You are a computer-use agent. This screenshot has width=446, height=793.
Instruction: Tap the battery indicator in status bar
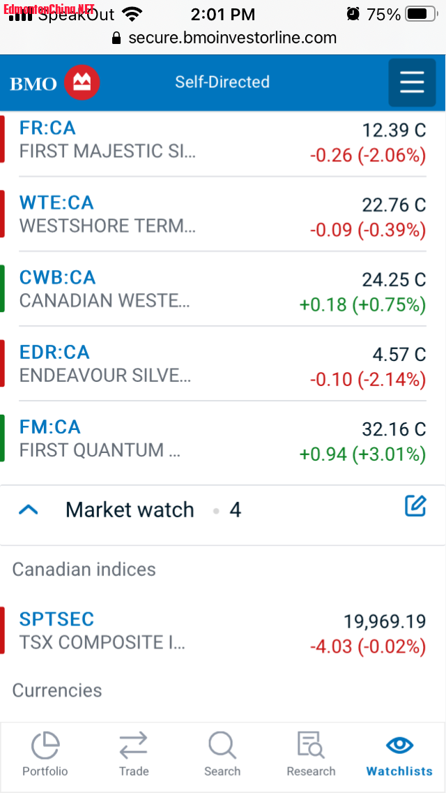click(x=421, y=14)
